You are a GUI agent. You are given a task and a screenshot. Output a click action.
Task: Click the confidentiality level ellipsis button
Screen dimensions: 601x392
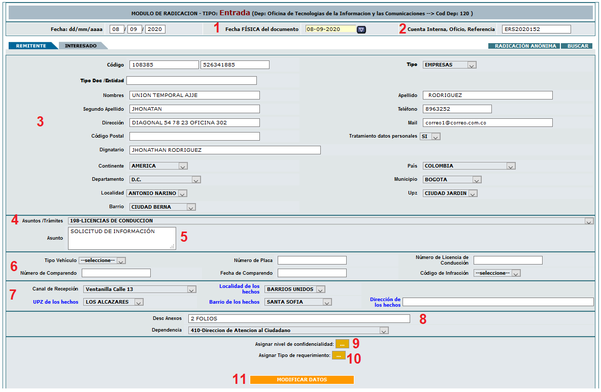click(x=342, y=344)
